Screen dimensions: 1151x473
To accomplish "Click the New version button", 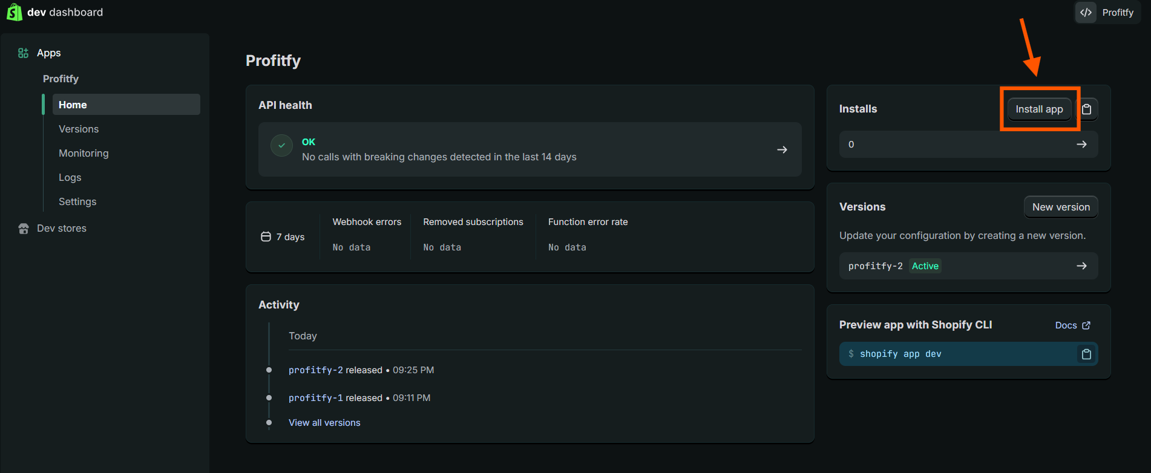I will [1060, 207].
